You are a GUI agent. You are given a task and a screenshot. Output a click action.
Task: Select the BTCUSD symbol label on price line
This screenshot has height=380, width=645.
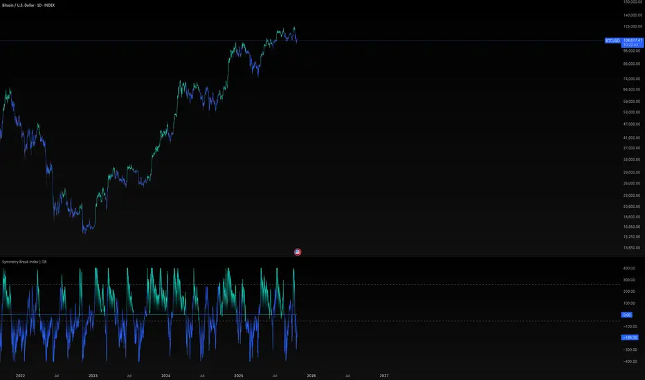coord(612,41)
